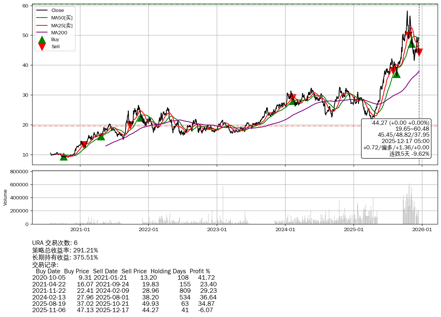Click the Volume y-axis label
Viewport: 441px width, 317px height.
[x=5, y=197]
